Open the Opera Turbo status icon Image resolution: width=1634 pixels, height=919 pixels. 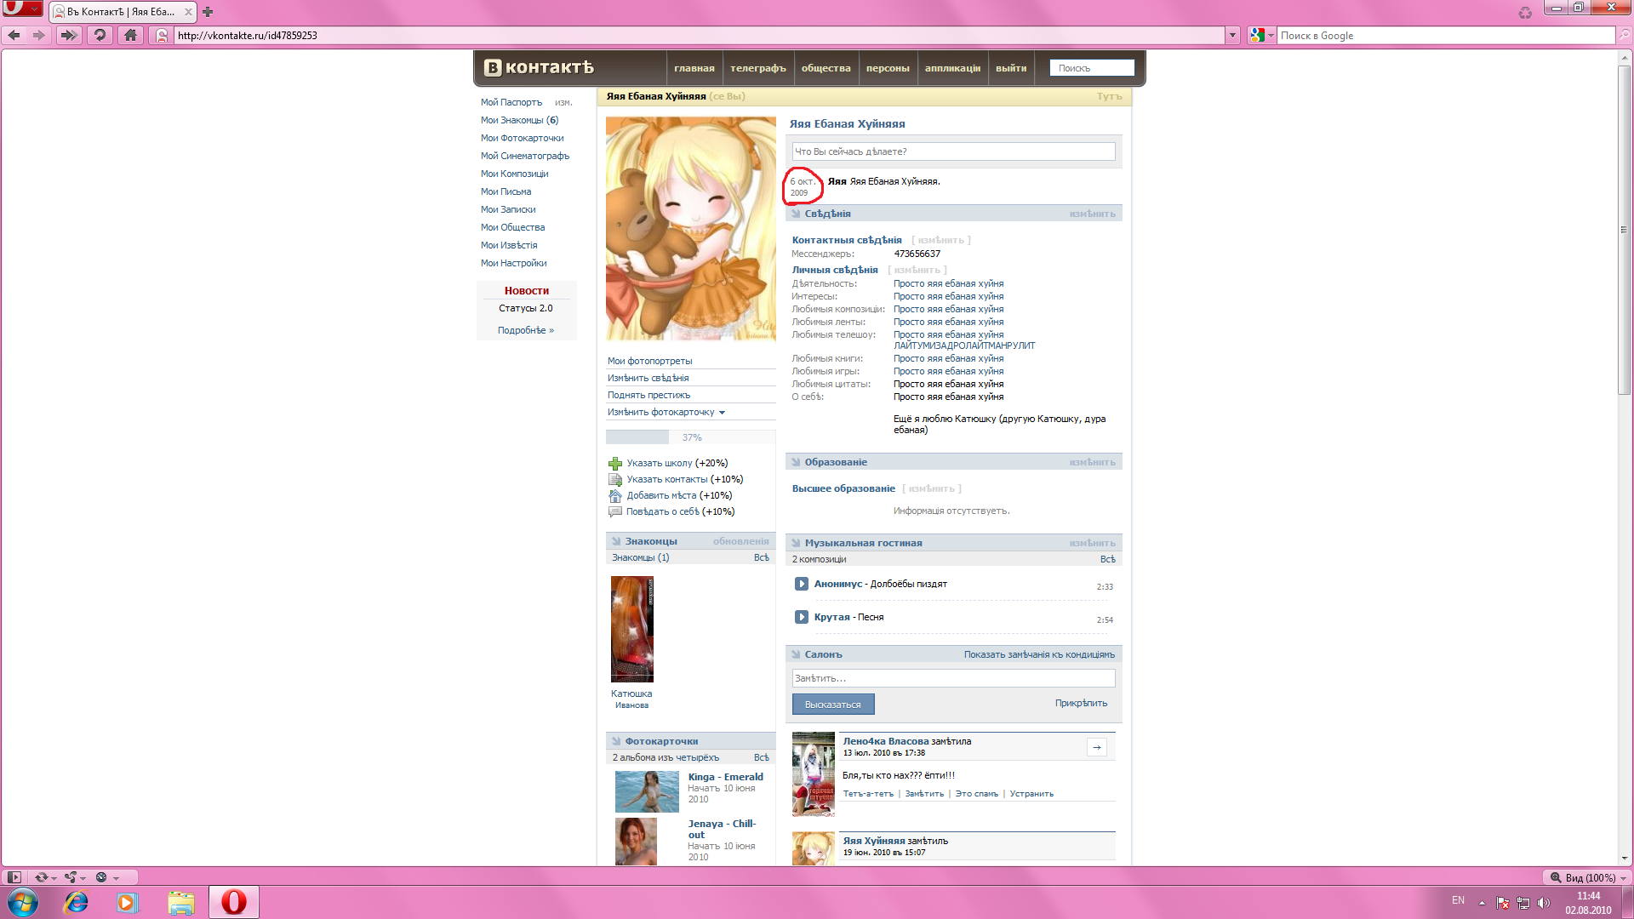[106, 877]
